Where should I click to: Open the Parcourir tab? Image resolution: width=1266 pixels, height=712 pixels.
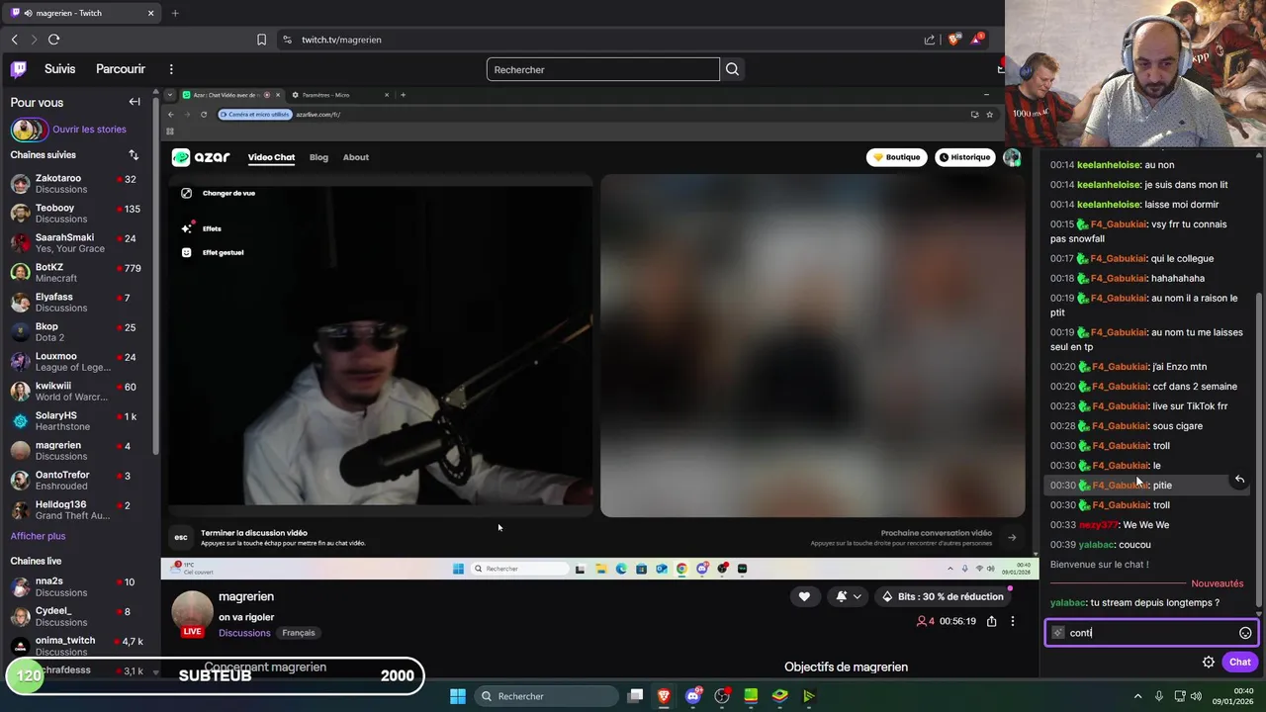pyautogui.click(x=121, y=69)
